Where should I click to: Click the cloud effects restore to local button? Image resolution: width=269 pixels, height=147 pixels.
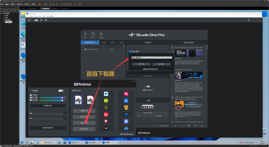point(48,128)
